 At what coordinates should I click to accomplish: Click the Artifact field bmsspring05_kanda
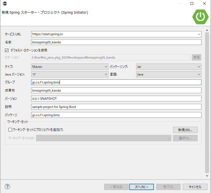pos(116,90)
